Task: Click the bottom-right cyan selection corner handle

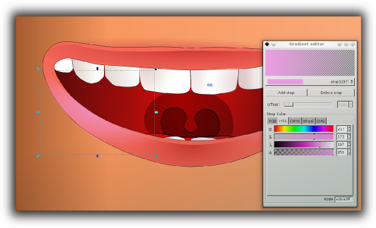Action: 156,156
